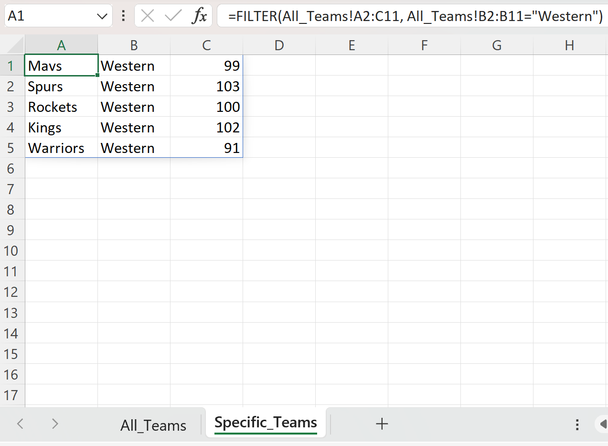Click the cell with value 102
Image resolution: width=608 pixels, height=446 pixels.
pos(206,127)
